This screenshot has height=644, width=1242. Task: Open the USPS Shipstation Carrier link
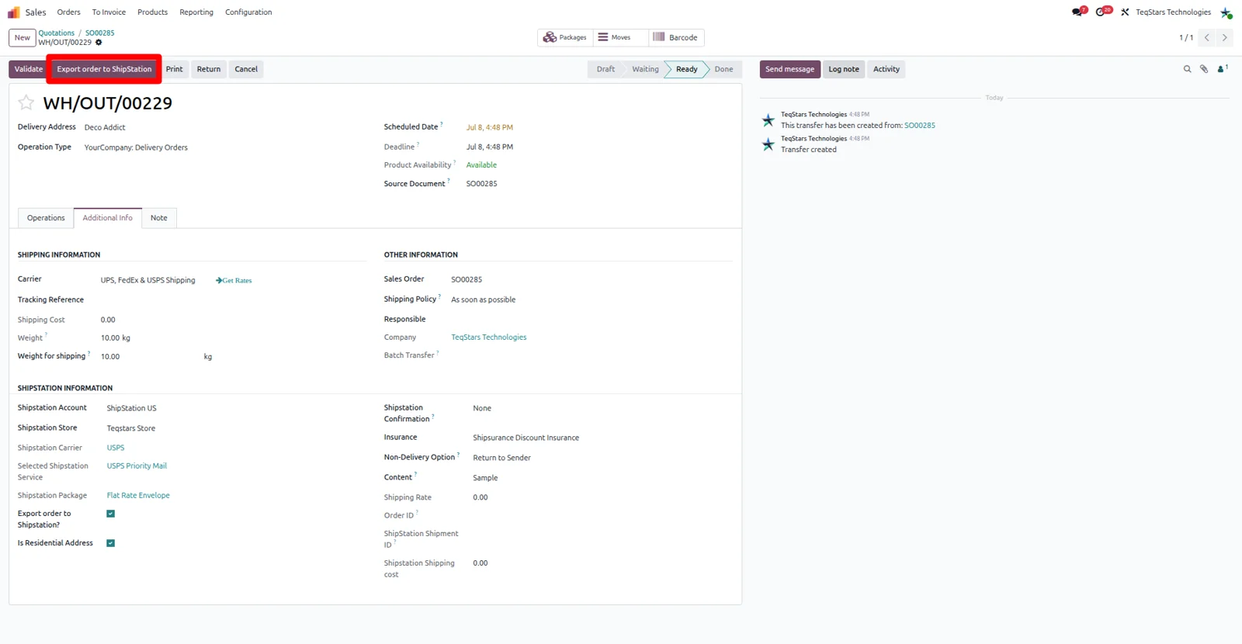pyautogui.click(x=116, y=448)
